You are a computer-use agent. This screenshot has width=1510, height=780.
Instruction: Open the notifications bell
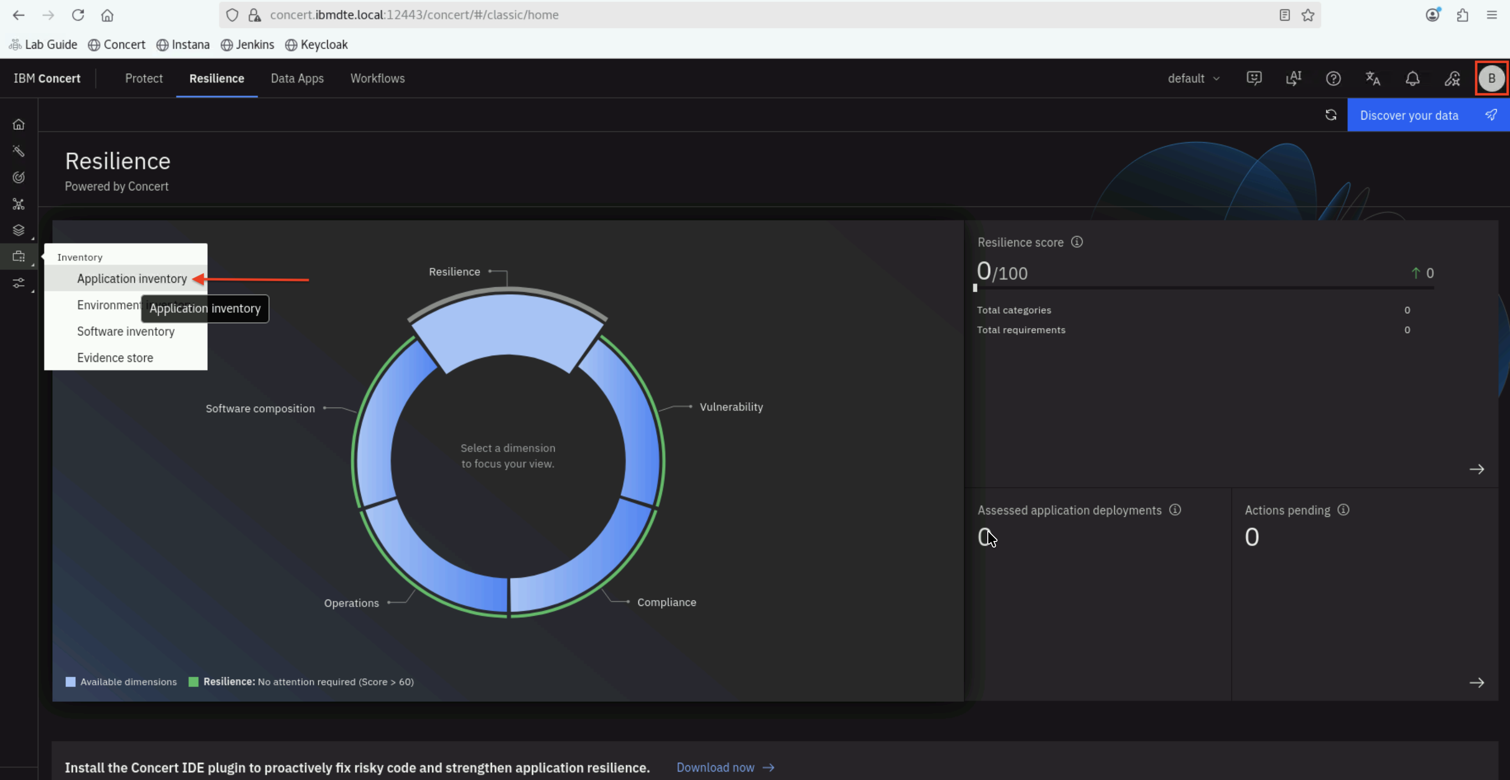click(x=1412, y=79)
